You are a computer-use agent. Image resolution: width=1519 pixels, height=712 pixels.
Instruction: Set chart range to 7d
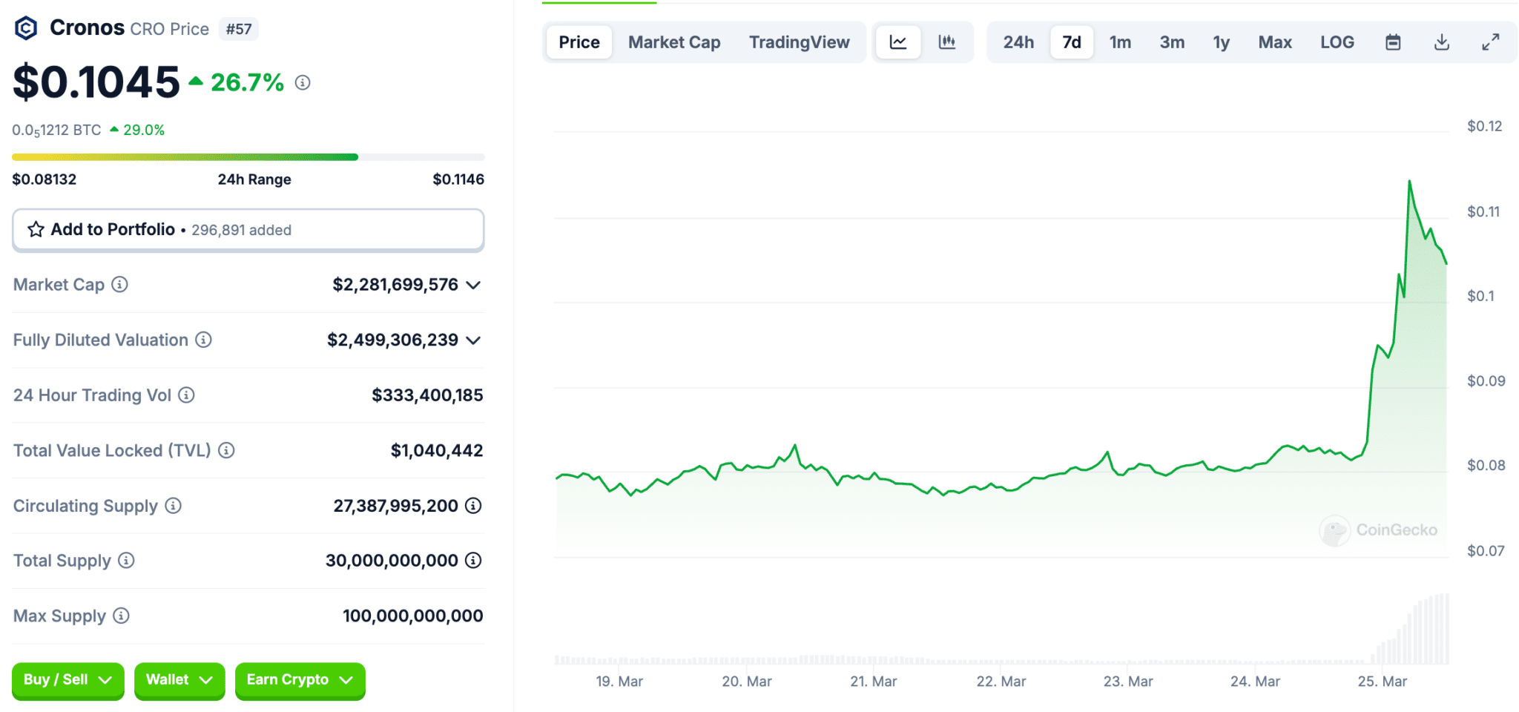click(1072, 42)
